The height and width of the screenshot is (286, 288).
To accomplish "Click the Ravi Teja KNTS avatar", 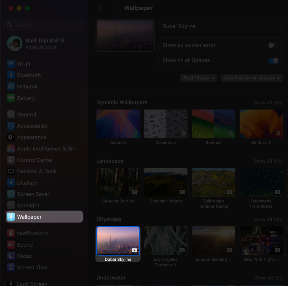I will [15, 43].
